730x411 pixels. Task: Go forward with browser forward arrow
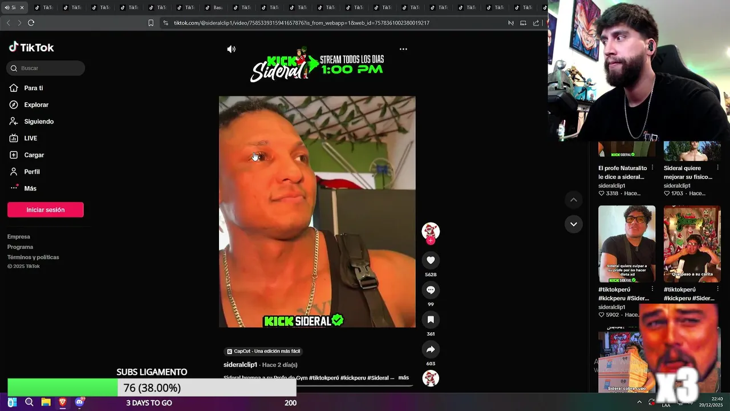click(x=19, y=23)
